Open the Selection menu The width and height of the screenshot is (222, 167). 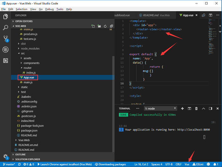[21, 9]
